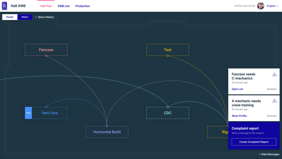The image size is (282, 159).
Task: Go to the XWB List tab
Action: [x=63, y=6]
